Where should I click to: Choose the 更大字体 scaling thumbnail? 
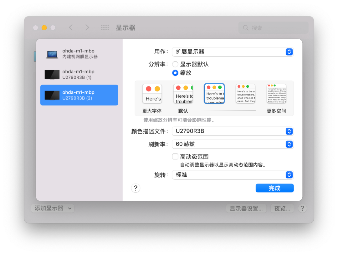[152, 94]
